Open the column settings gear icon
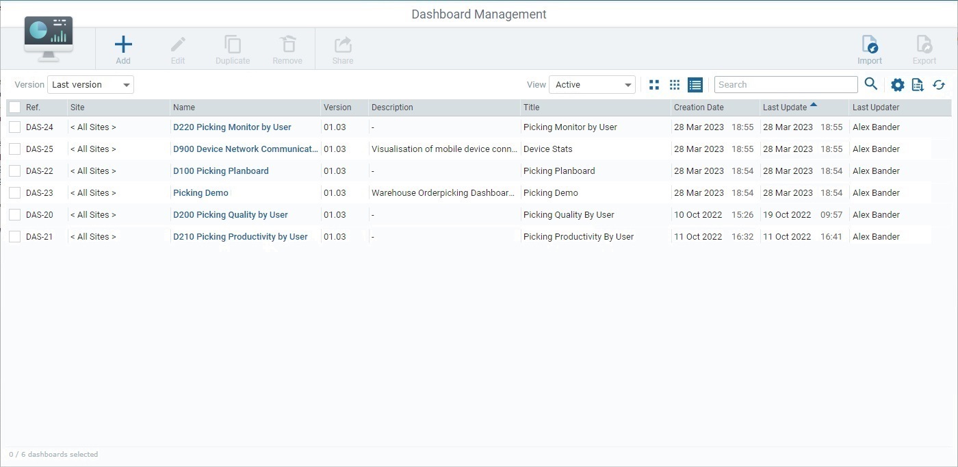Viewport: 958px width, 467px height. (897, 84)
